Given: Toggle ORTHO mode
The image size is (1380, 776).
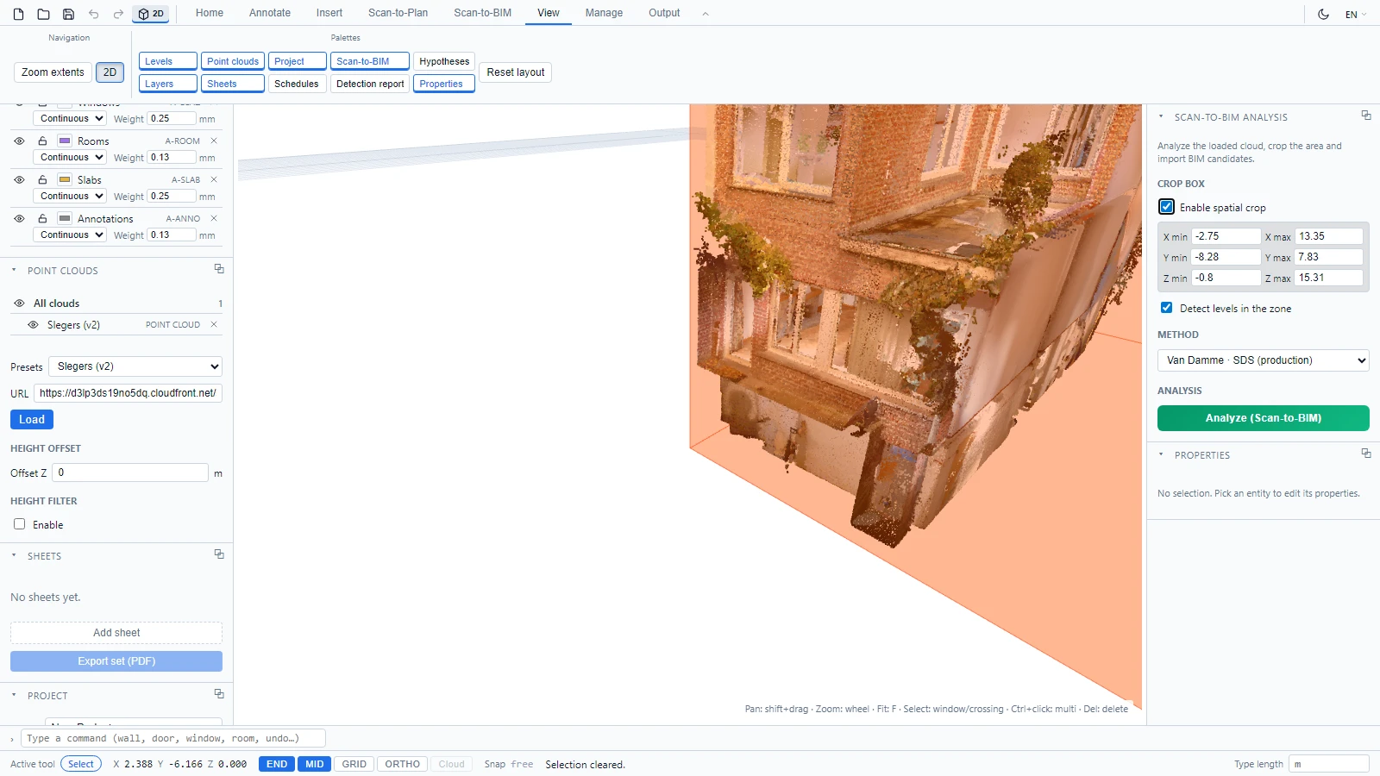Looking at the screenshot, I should pos(403,764).
